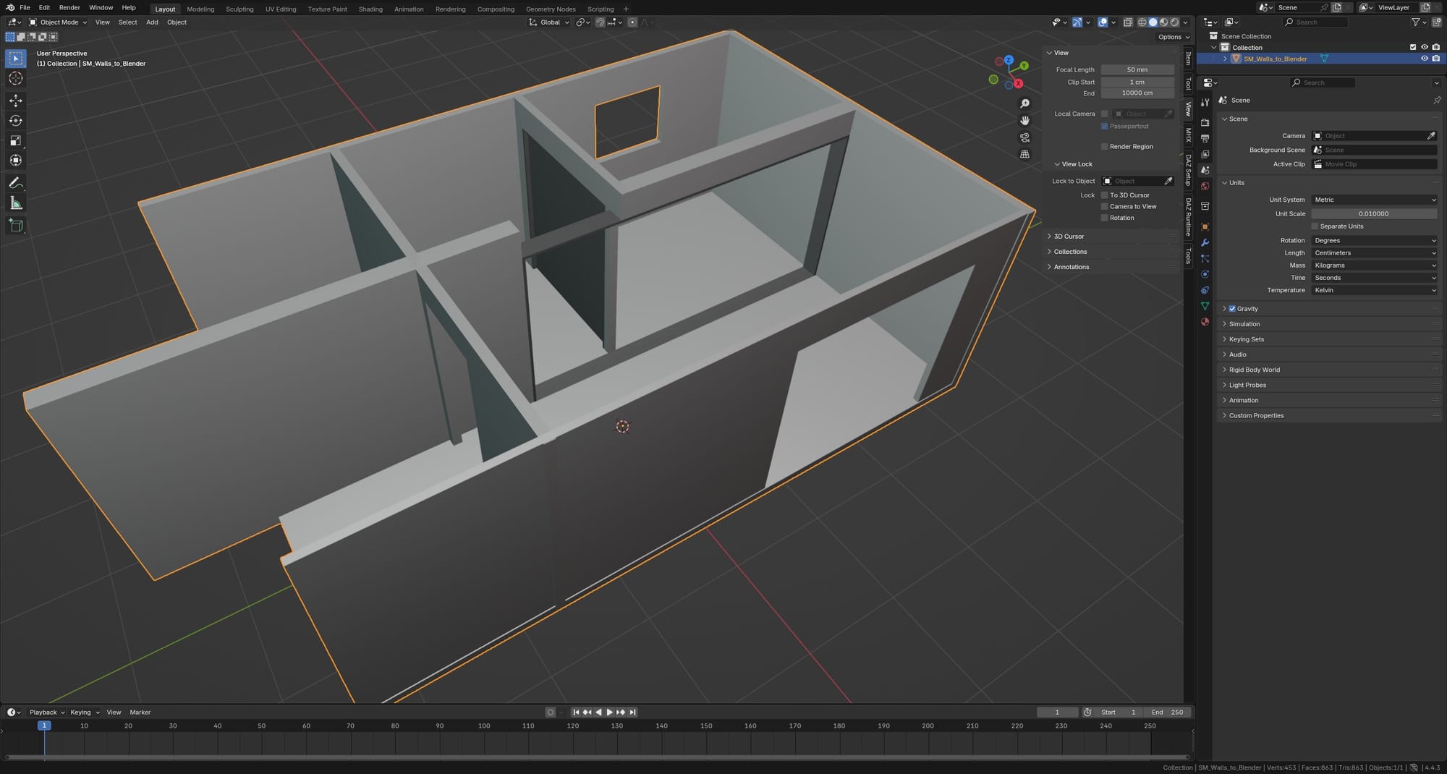The image size is (1447, 774).
Task: Open the Particles properties tab
Action: [1205, 258]
